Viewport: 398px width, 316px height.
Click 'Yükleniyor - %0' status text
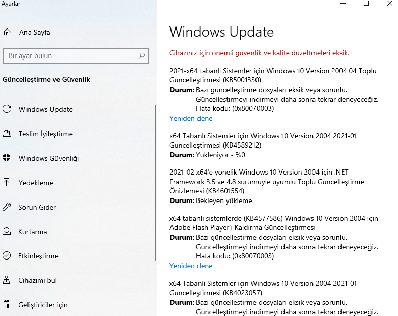(x=220, y=155)
